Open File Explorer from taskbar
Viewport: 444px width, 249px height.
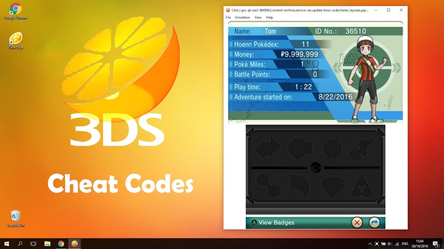[x=47, y=243]
